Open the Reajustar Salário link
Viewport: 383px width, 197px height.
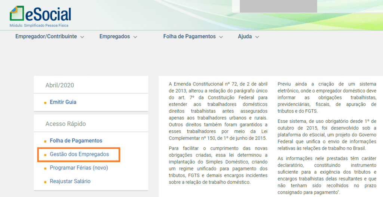pyautogui.click(x=70, y=181)
